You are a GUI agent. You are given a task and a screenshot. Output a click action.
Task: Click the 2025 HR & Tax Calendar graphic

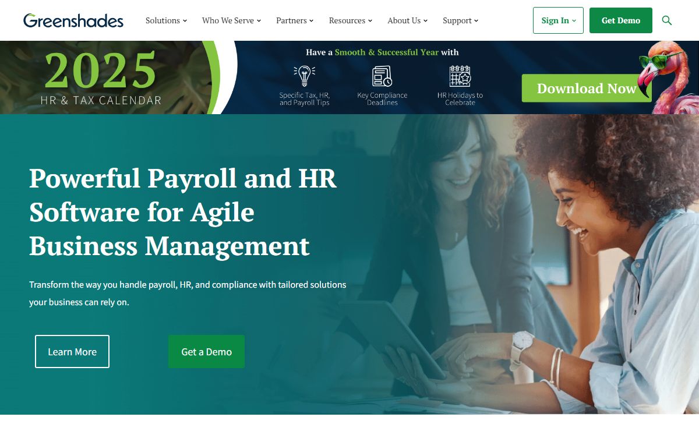coord(101,77)
